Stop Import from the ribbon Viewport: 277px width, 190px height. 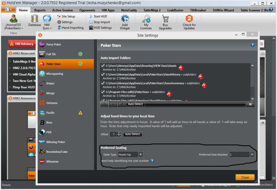(100, 22)
